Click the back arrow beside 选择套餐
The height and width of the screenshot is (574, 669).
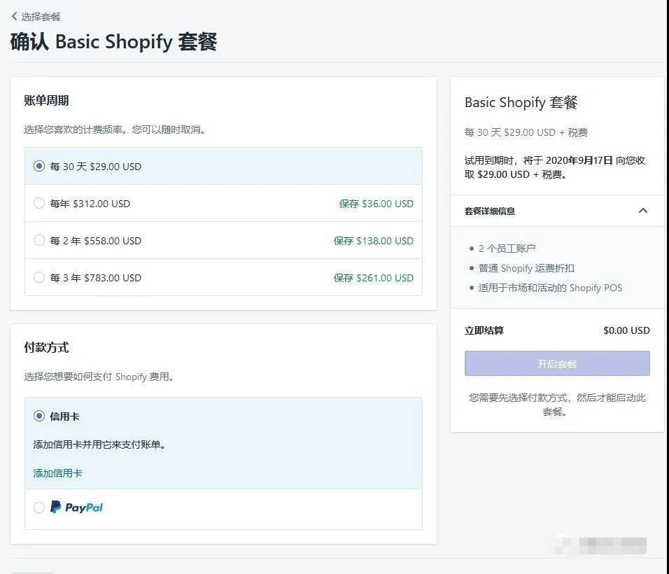pos(13,15)
